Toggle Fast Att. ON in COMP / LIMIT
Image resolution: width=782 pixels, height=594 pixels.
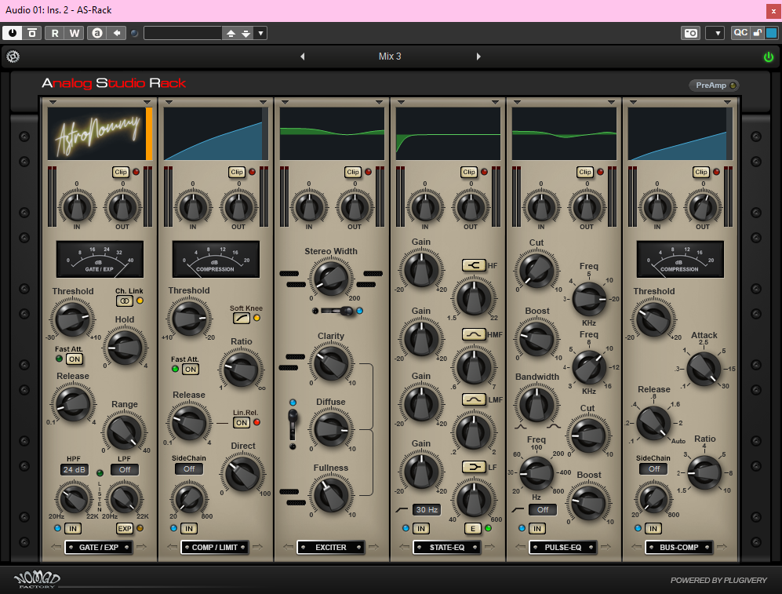point(191,369)
